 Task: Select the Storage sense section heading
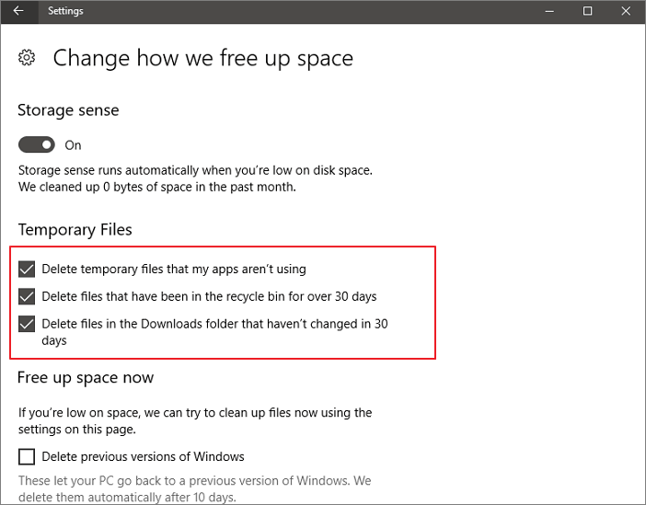tap(68, 110)
